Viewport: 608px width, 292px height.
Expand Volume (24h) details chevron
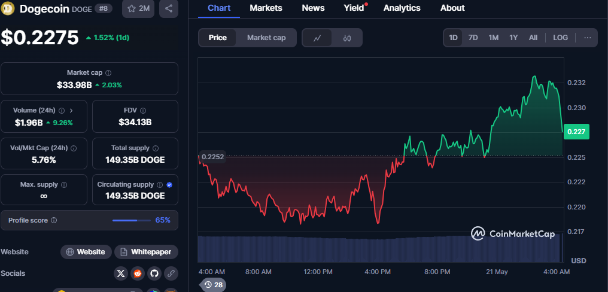71,111
